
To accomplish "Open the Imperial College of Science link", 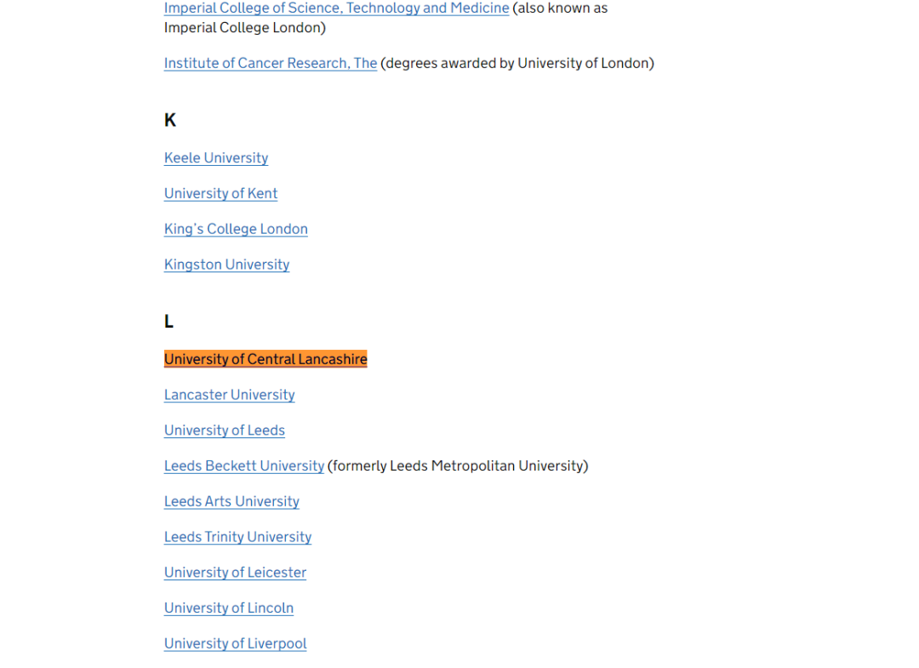I will coord(336,9).
